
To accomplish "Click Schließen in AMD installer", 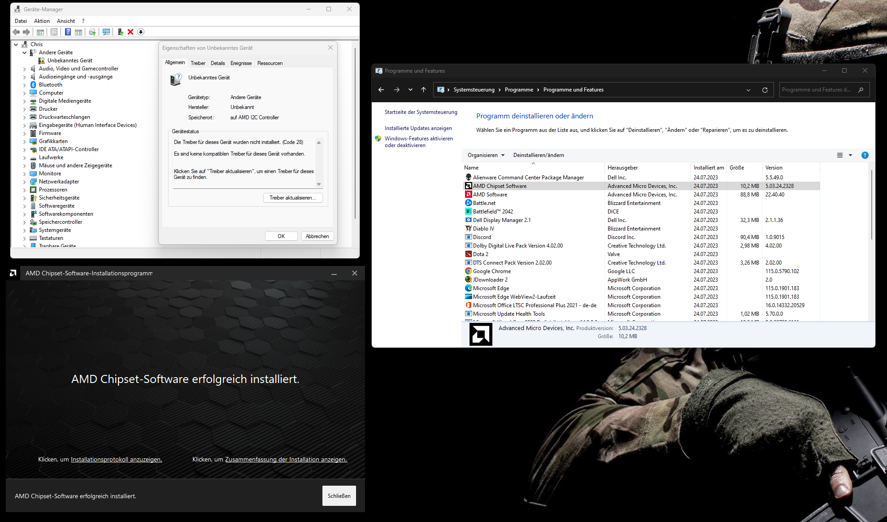I will pyautogui.click(x=339, y=496).
